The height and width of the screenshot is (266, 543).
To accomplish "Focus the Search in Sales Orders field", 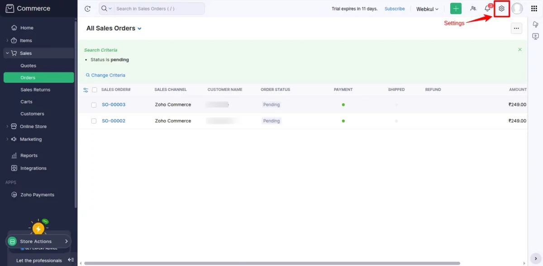I will click(x=158, y=9).
